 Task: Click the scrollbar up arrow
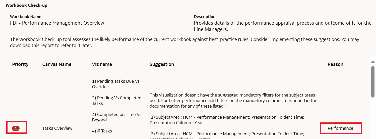click(x=373, y=62)
